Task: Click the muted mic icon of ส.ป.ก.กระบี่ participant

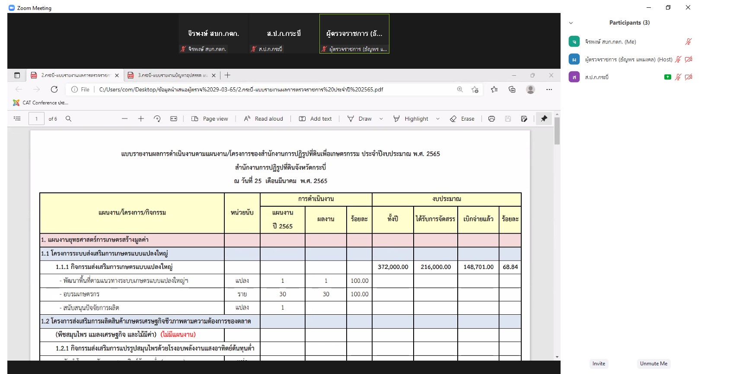Action: pos(678,77)
